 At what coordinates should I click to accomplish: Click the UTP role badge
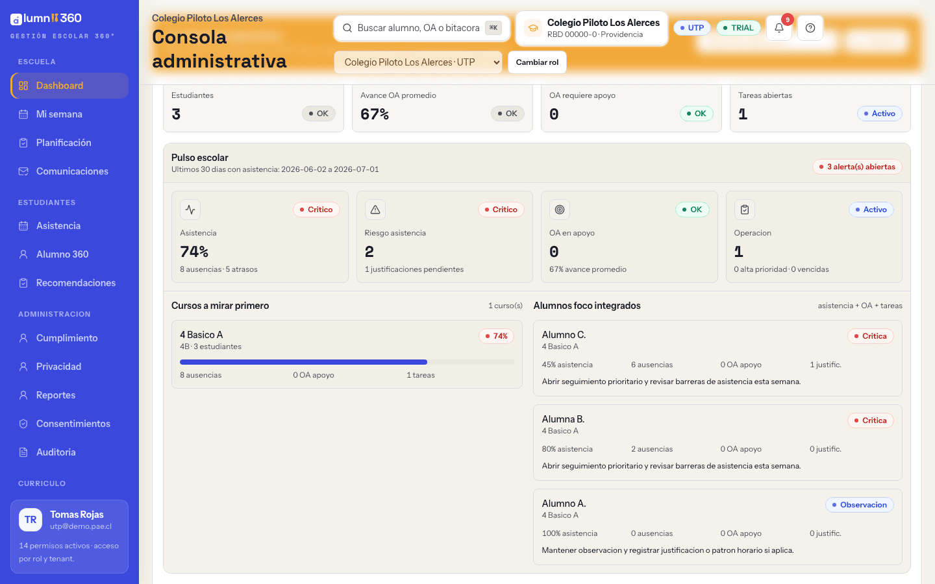(x=692, y=28)
